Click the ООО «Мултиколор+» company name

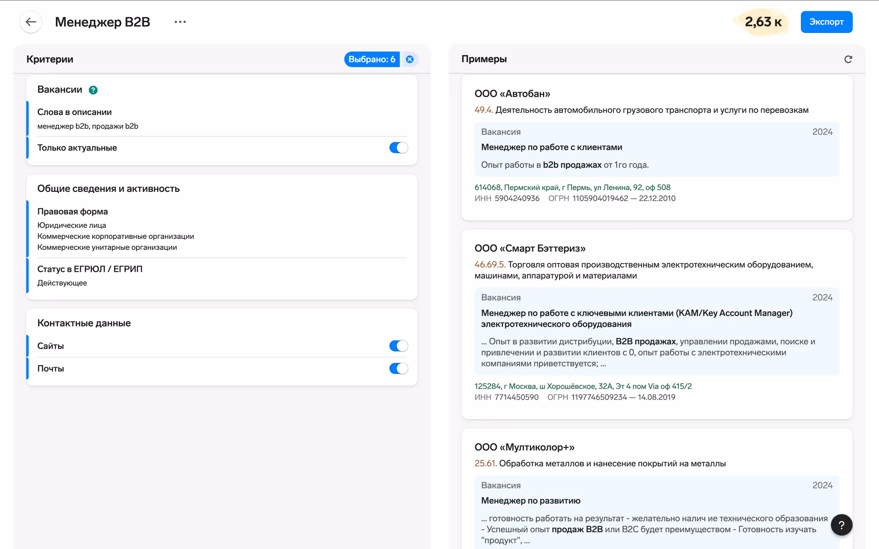click(524, 447)
